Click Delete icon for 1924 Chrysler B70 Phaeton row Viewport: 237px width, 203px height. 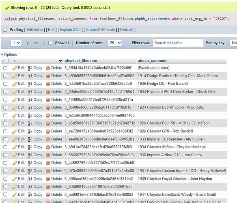click(48, 108)
